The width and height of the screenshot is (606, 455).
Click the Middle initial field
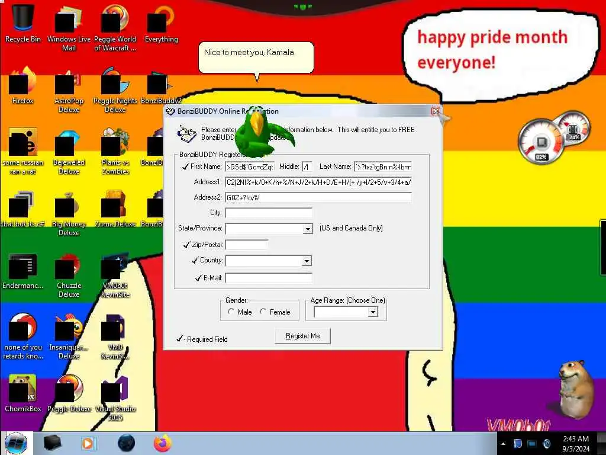307,166
